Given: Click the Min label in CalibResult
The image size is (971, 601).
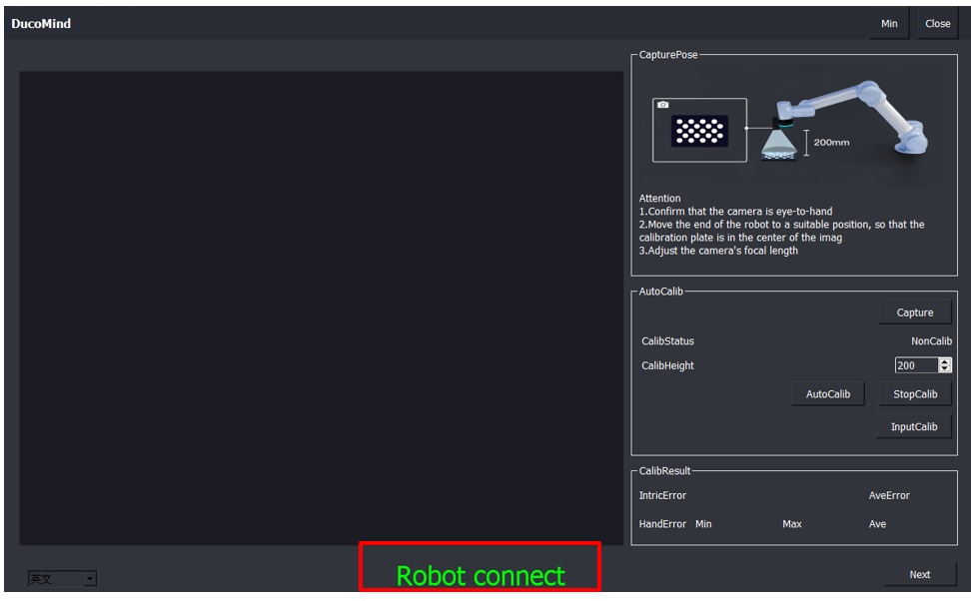Looking at the screenshot, I should click(x=703, y=524).
